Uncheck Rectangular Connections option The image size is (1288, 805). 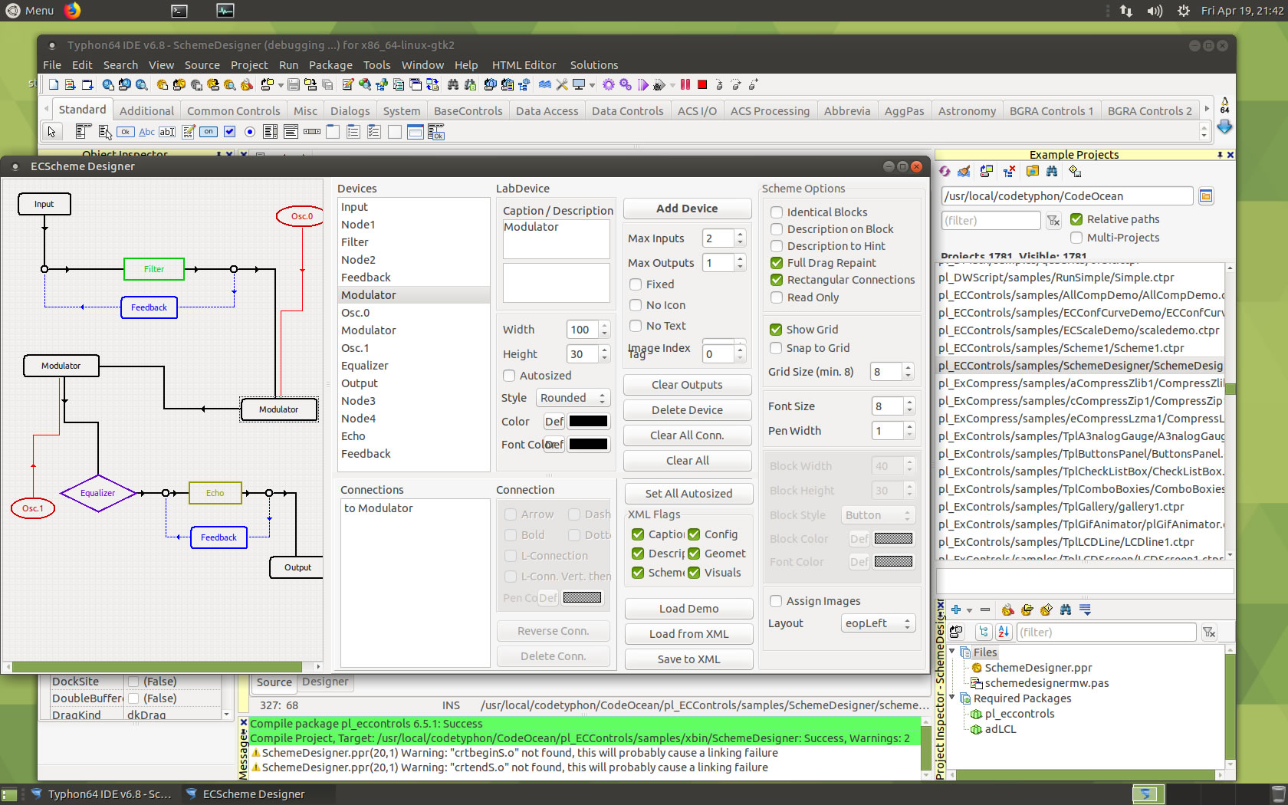coord(777,280)
